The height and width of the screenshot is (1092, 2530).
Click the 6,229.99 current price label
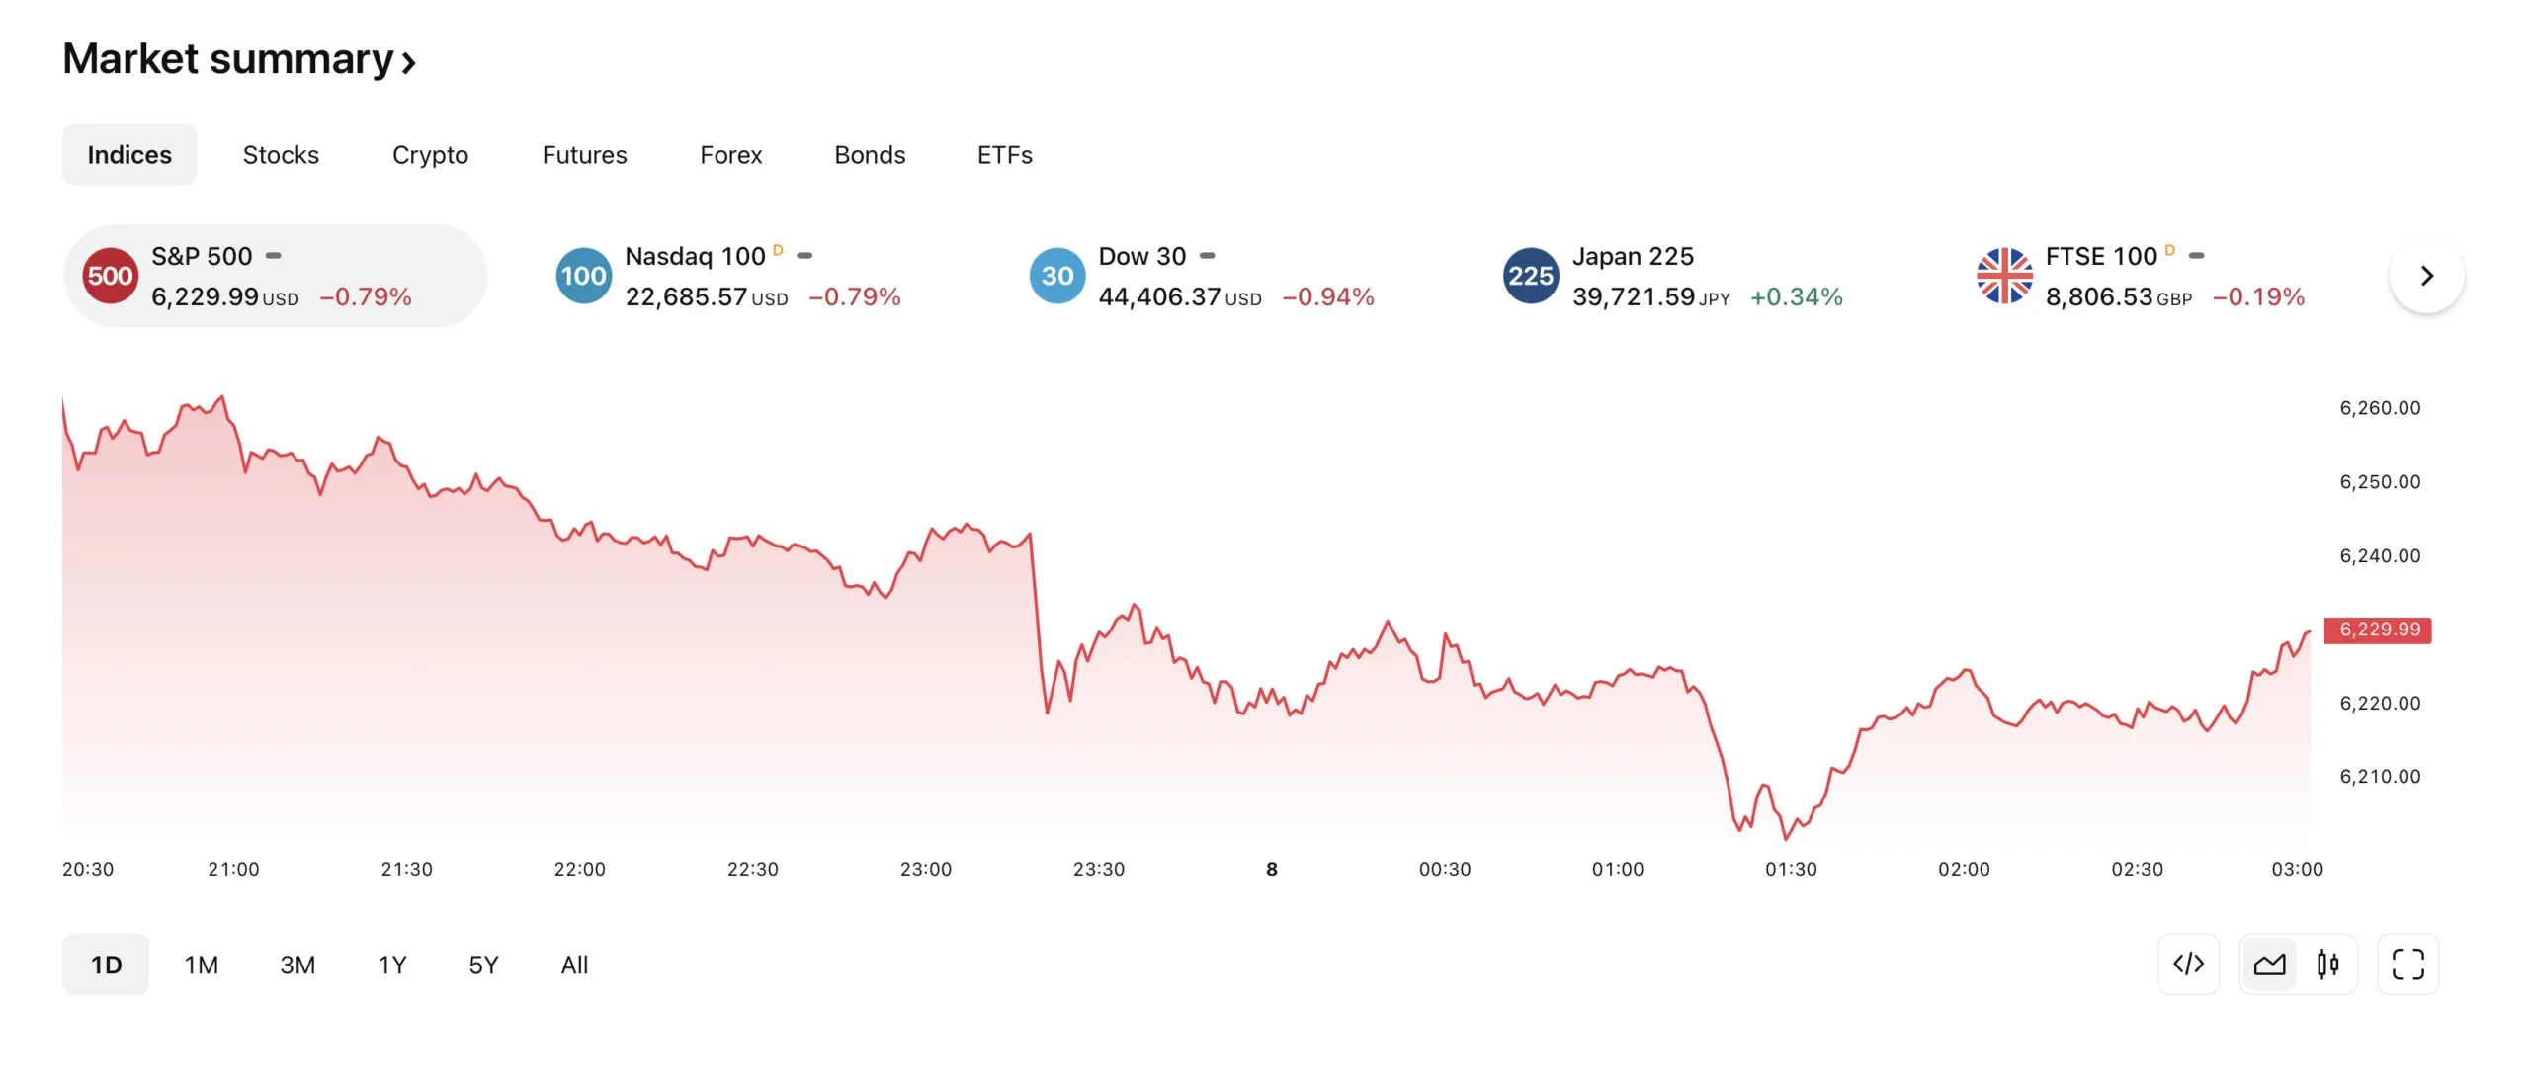pyautogui.click(x=2378, y=630)
